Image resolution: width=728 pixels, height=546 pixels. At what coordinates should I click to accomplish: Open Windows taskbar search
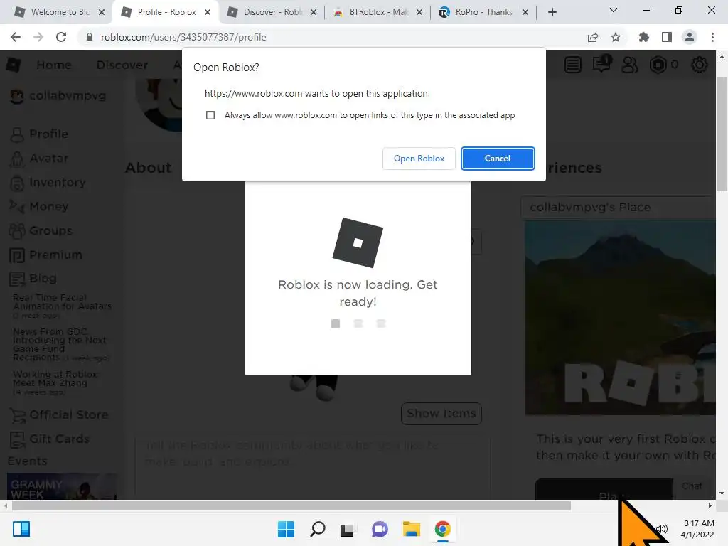tap(318, 529)
